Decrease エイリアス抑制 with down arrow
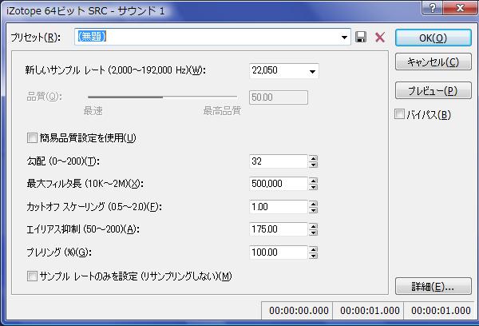479x326 pixels. pyautogui.click(x=313, y=233)
